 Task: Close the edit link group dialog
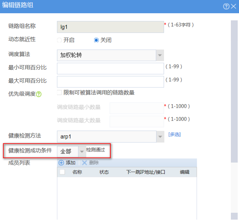pos(234,6)
